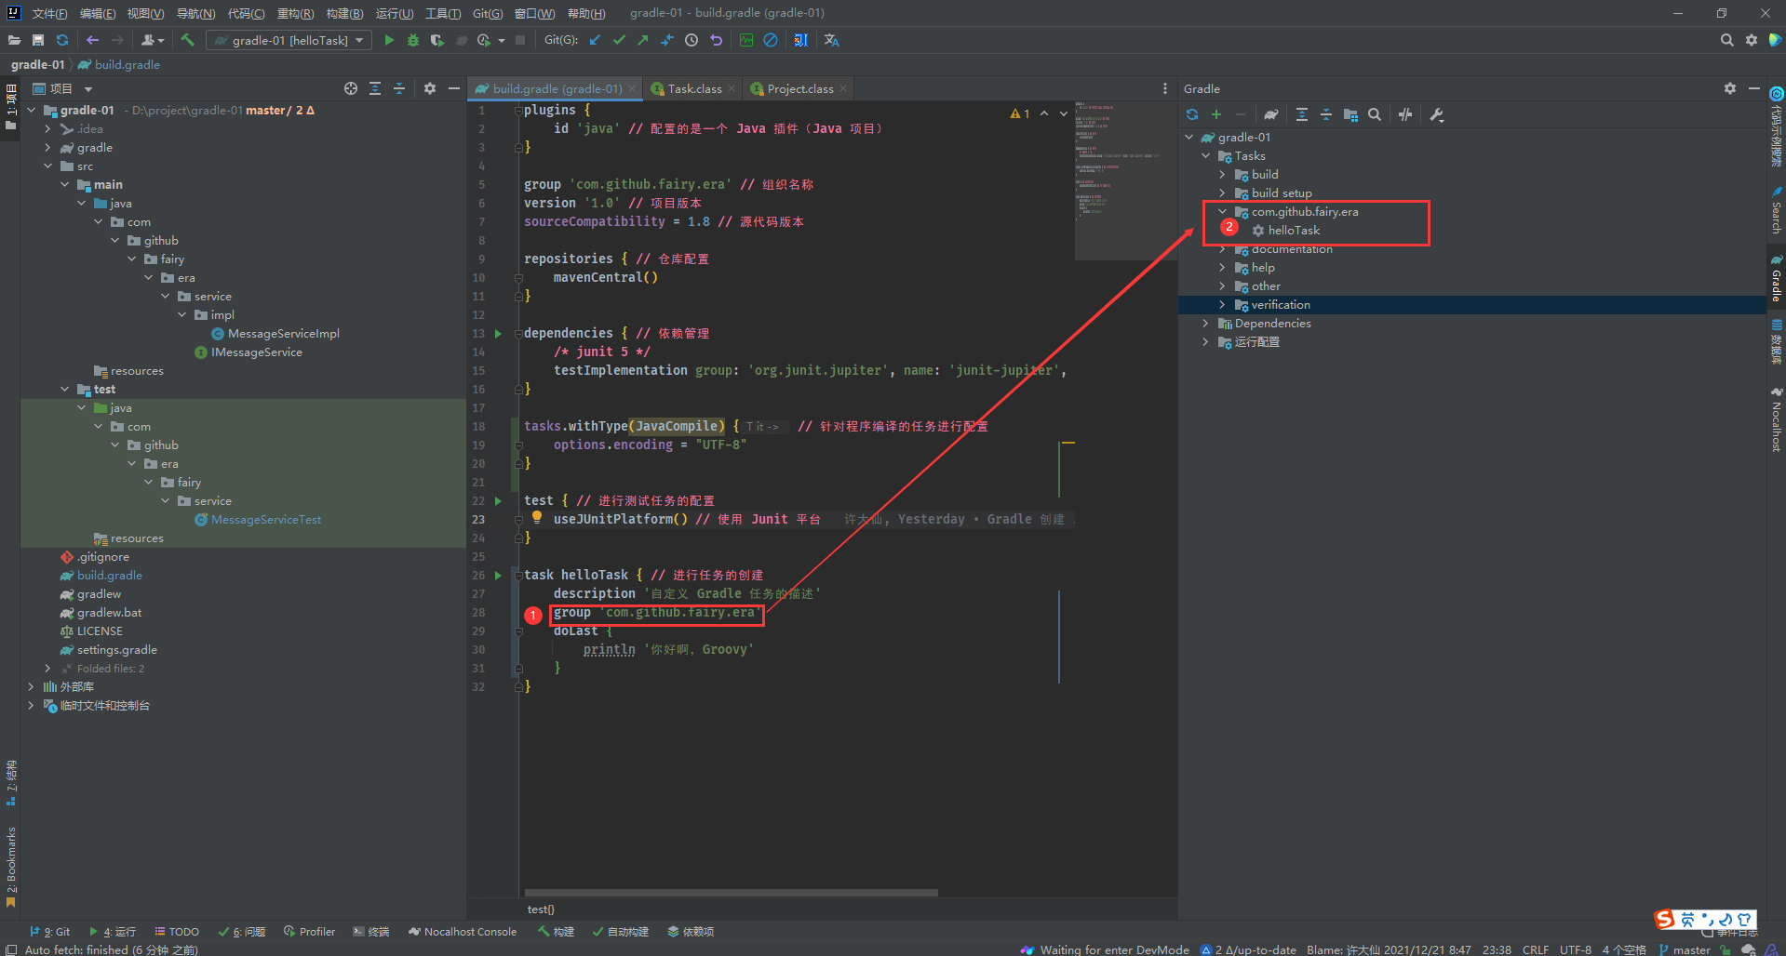Click the Debug bug icon
This screenshot has height=956, width=1786.
(413, 40)
